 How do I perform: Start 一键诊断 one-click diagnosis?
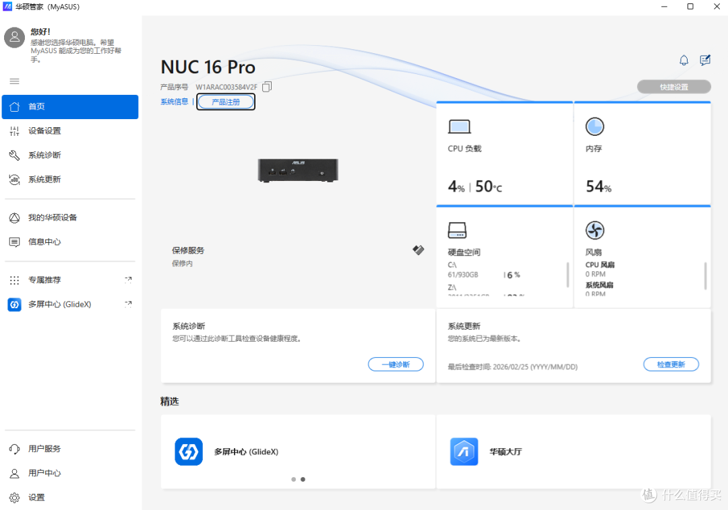(396, 365)
